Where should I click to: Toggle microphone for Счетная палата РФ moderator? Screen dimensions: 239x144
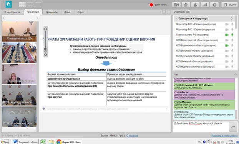point(232,35)
